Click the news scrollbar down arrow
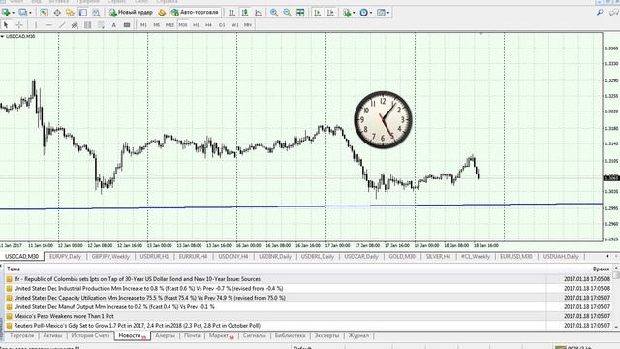 click(x=616, y=328)
